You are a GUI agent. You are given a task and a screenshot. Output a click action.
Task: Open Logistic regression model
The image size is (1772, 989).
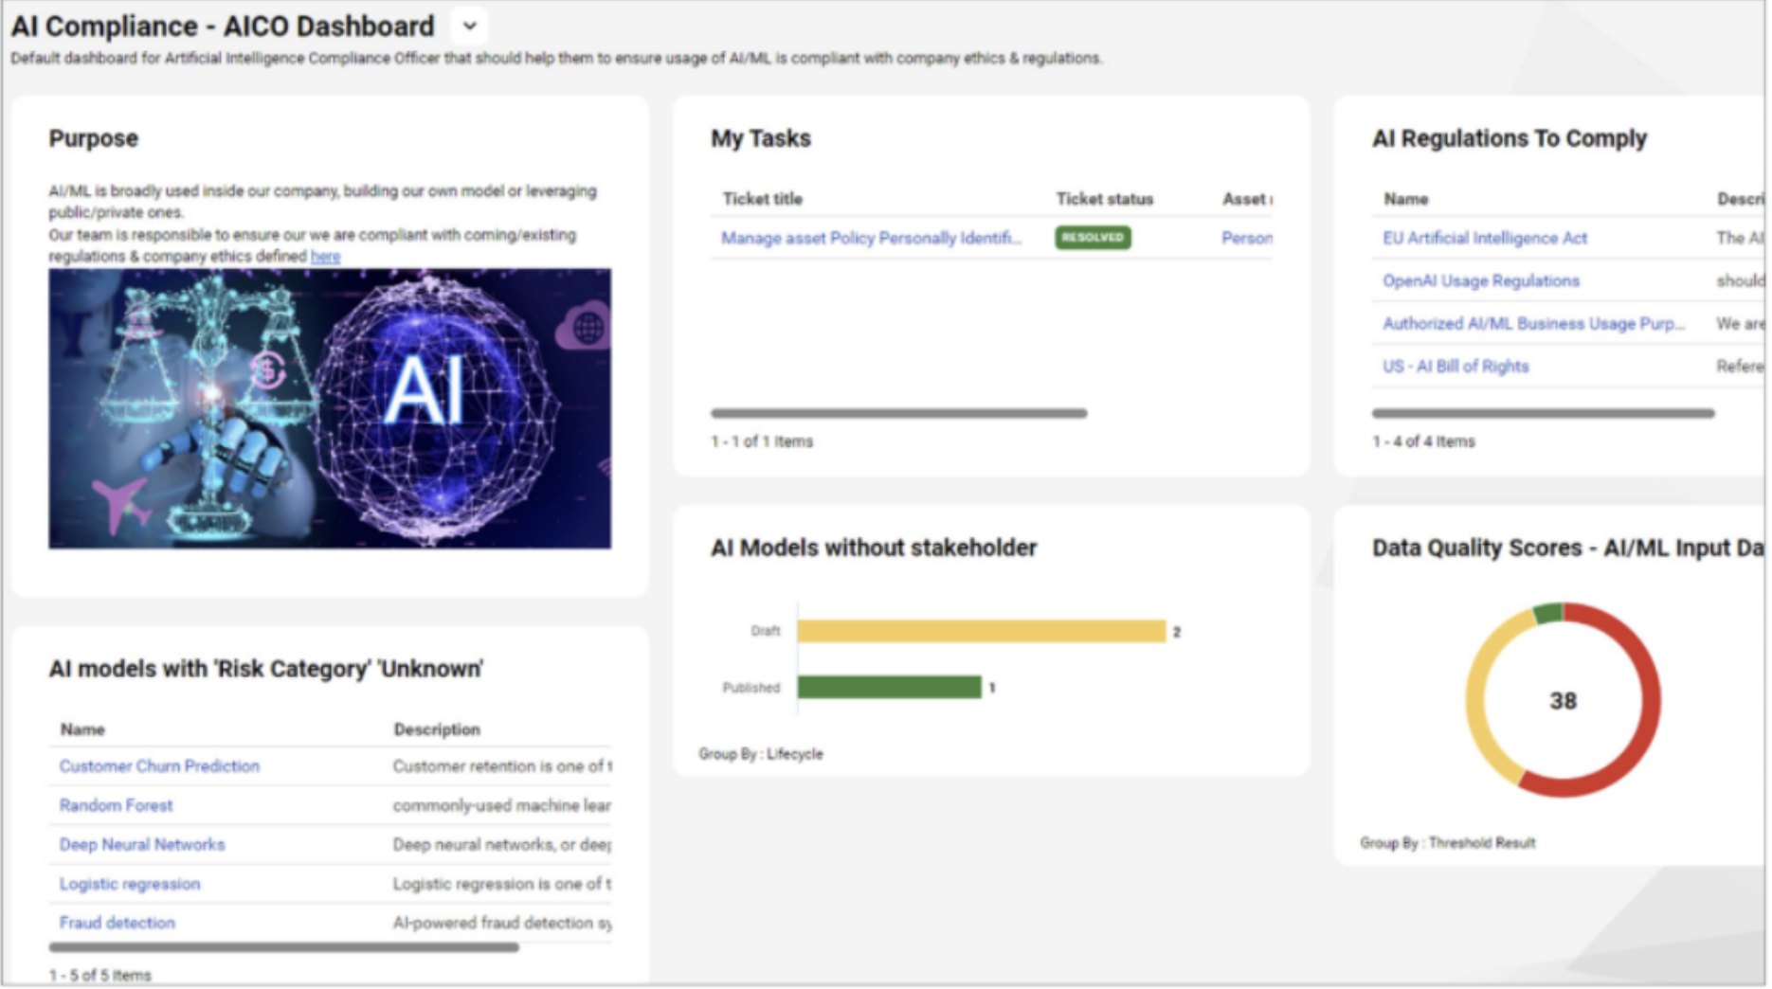click(130, 884)
